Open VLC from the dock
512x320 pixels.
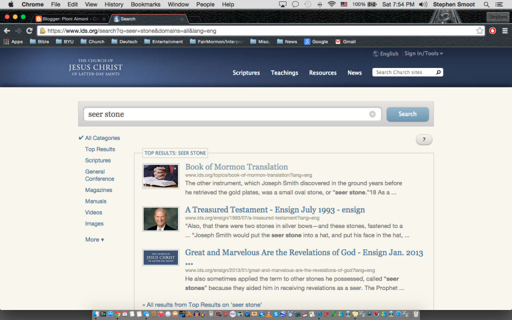(x=268, y=314)
